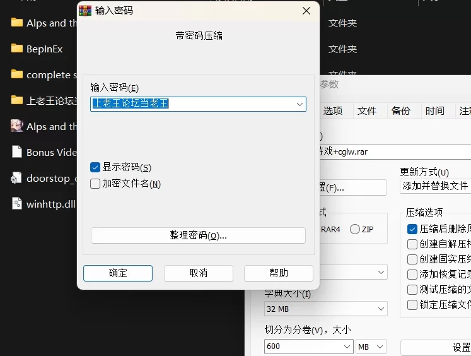Open the 更新方式 添加并替换文件 dropdown
Viewport: 471px width, 356px height.
(435, 186)
